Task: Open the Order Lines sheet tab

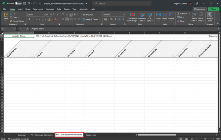Action: (x=91, y=135)
